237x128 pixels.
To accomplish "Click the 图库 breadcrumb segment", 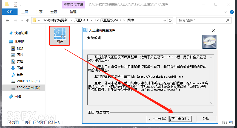I will pos(131,20).
